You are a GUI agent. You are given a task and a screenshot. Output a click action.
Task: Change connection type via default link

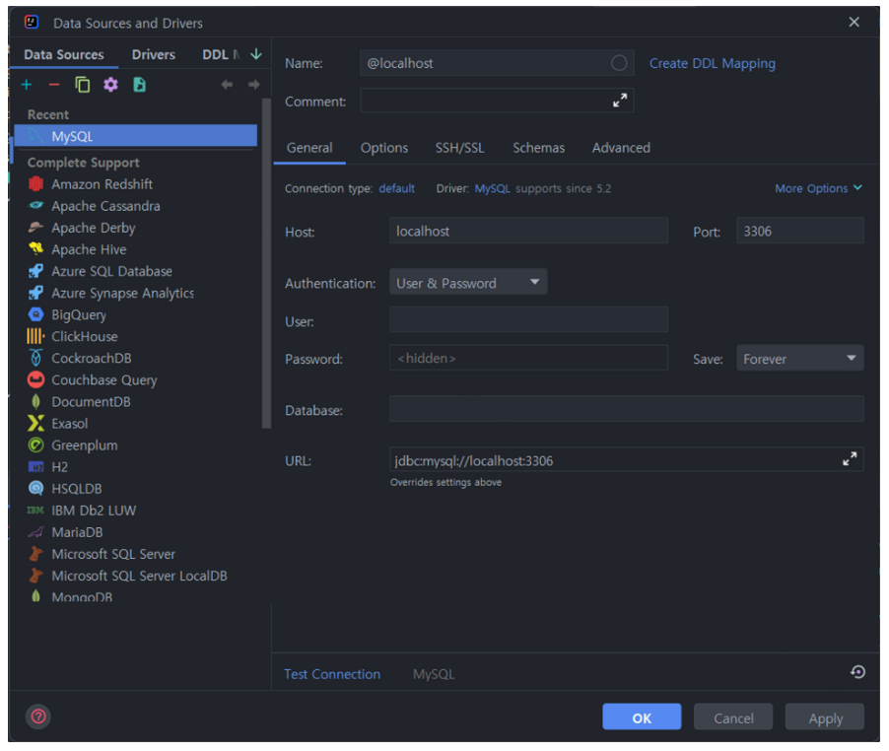tap(397, 188)
